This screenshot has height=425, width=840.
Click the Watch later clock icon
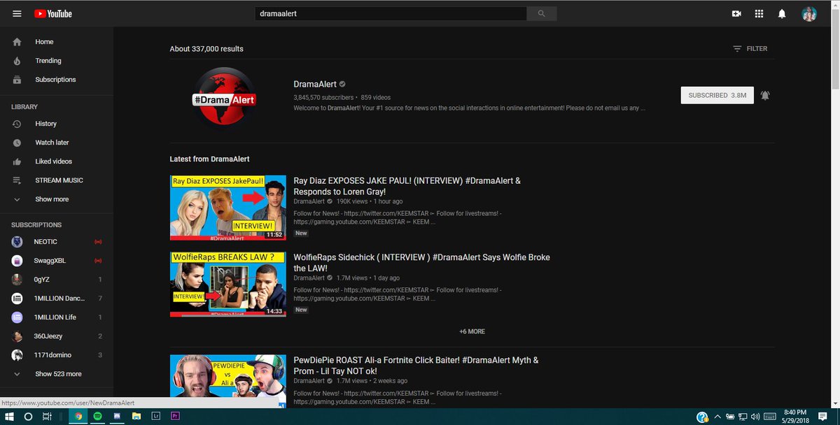17,143
